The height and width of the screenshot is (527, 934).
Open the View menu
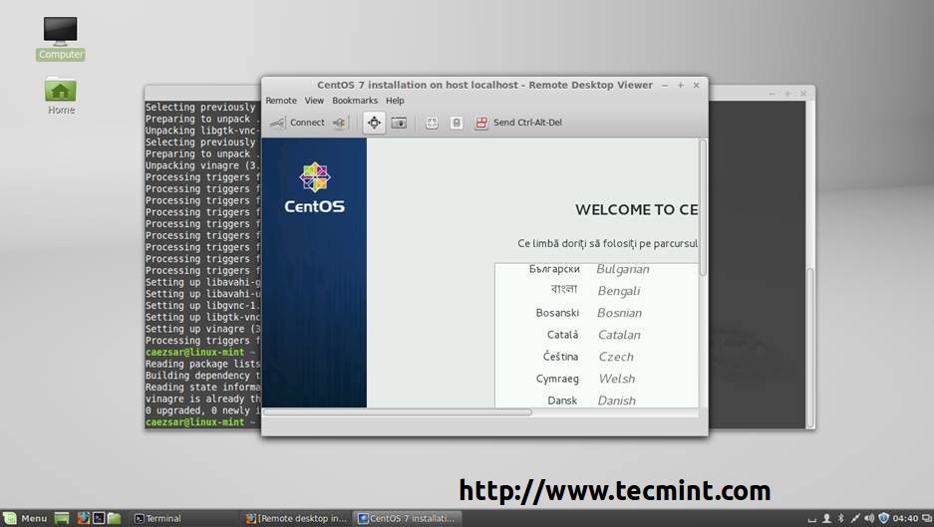point(314,101)
